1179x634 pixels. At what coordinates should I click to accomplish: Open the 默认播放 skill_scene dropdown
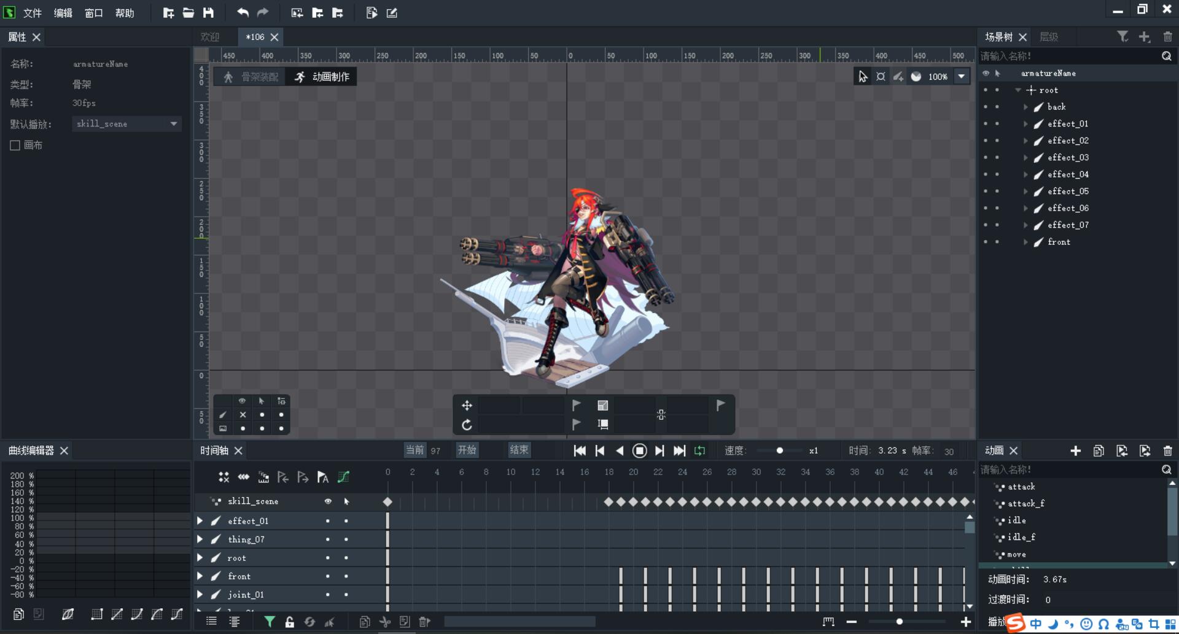coord(126,124)
